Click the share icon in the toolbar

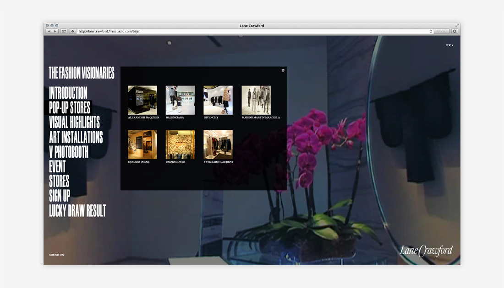coord(63,31)
